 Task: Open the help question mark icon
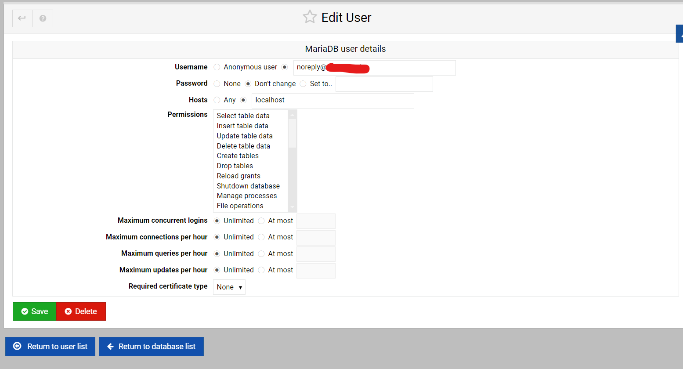click(x=43, y=18)
